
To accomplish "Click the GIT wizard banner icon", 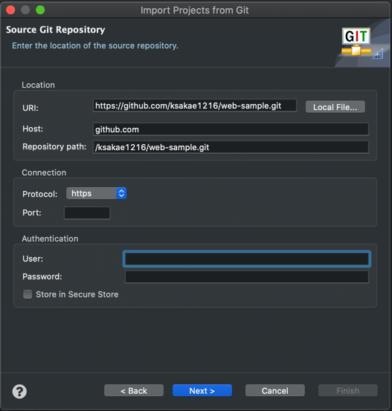I will tap(356, 42).
